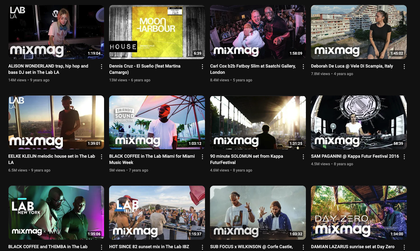This screenshot has width=420, height=251.
Task: Click the 58:39 duration badge
Action: [398, 144]
